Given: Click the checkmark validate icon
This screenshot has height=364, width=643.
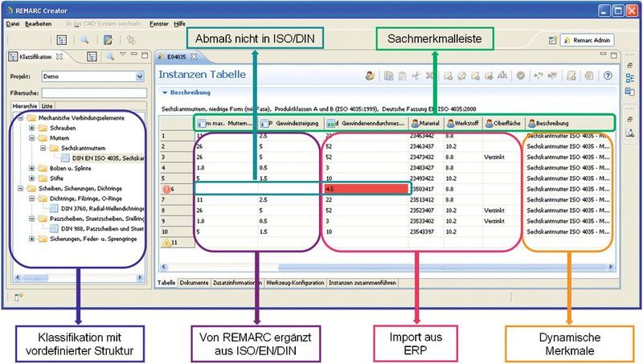Looking at the screenshot, I should click(x=521, y=76).
